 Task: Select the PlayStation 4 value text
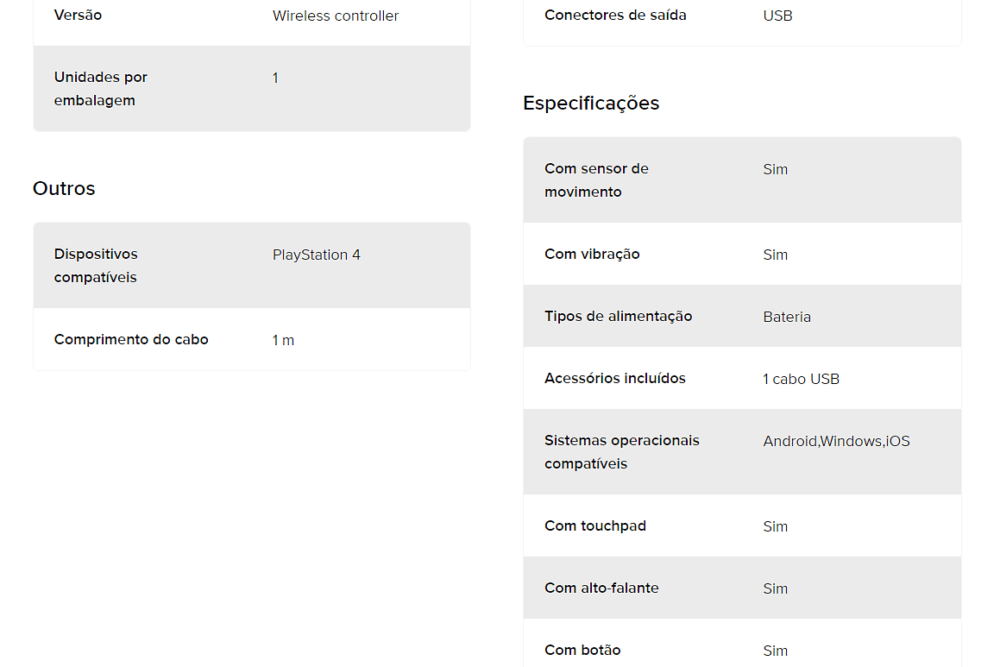click(x=317, y=255)
